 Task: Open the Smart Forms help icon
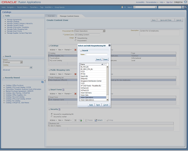click(x=63, y=90)
